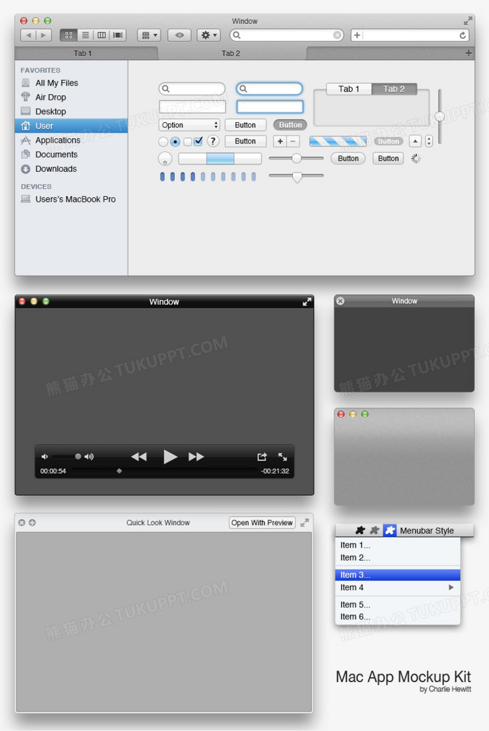Click the round horizontal slider knob
Image resolution: width=489 pixels, height=731 pixels.
[x=297, y=159]
